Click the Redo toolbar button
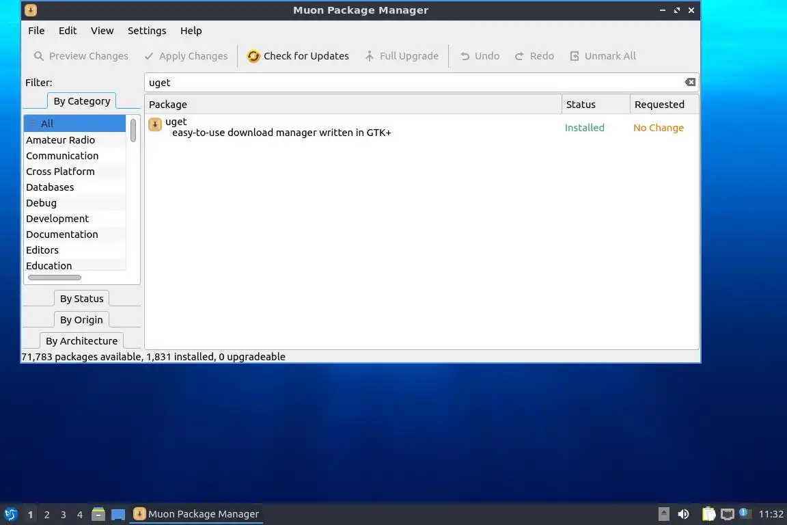 (x=534, y=56)
